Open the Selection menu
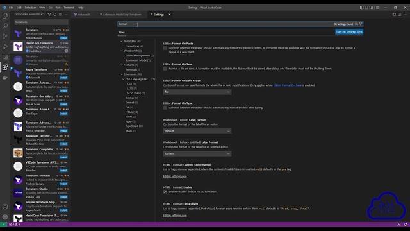 click(30, 8)
